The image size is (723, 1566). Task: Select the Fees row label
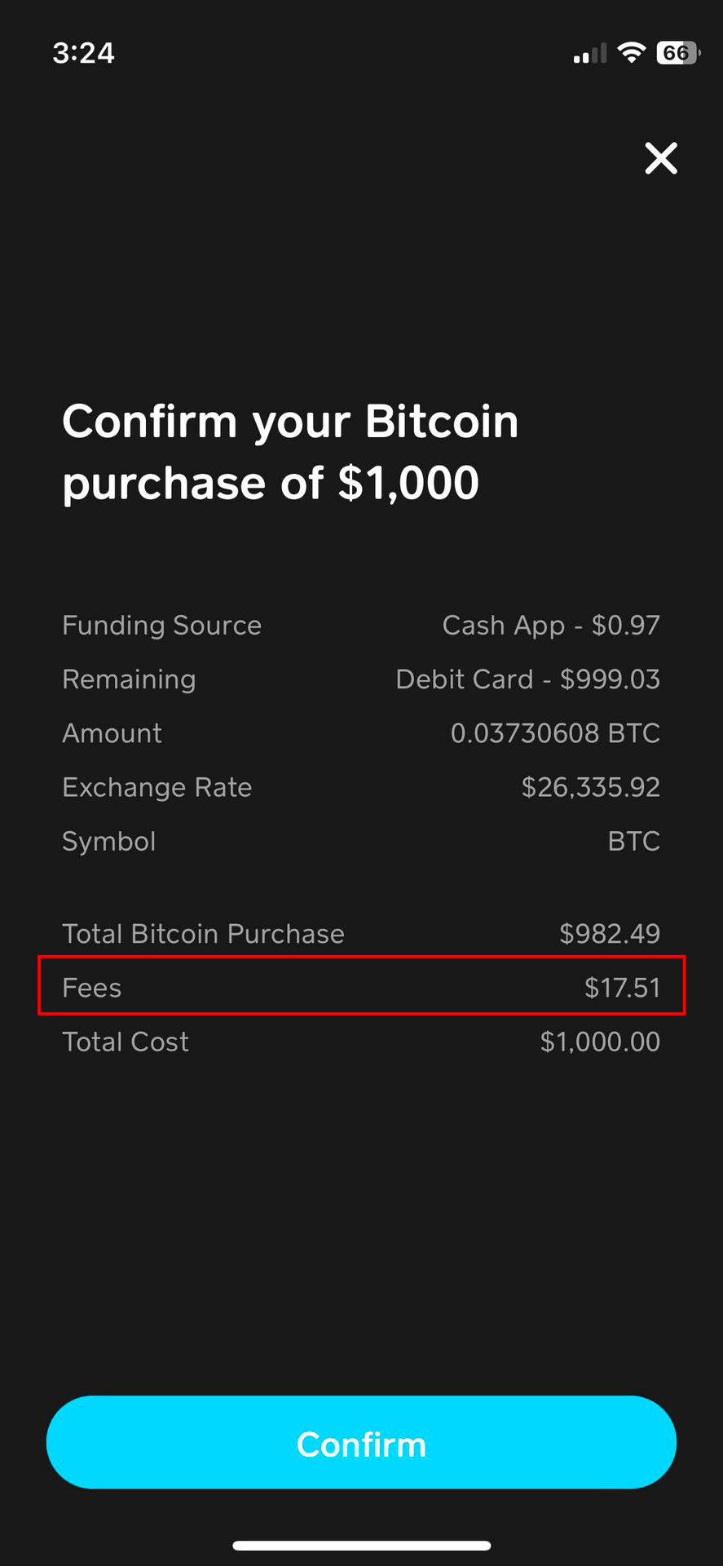pos(92,988)
